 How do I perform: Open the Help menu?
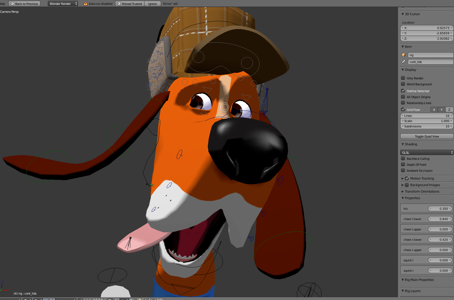pyautogui.click(x=2, y=4)
